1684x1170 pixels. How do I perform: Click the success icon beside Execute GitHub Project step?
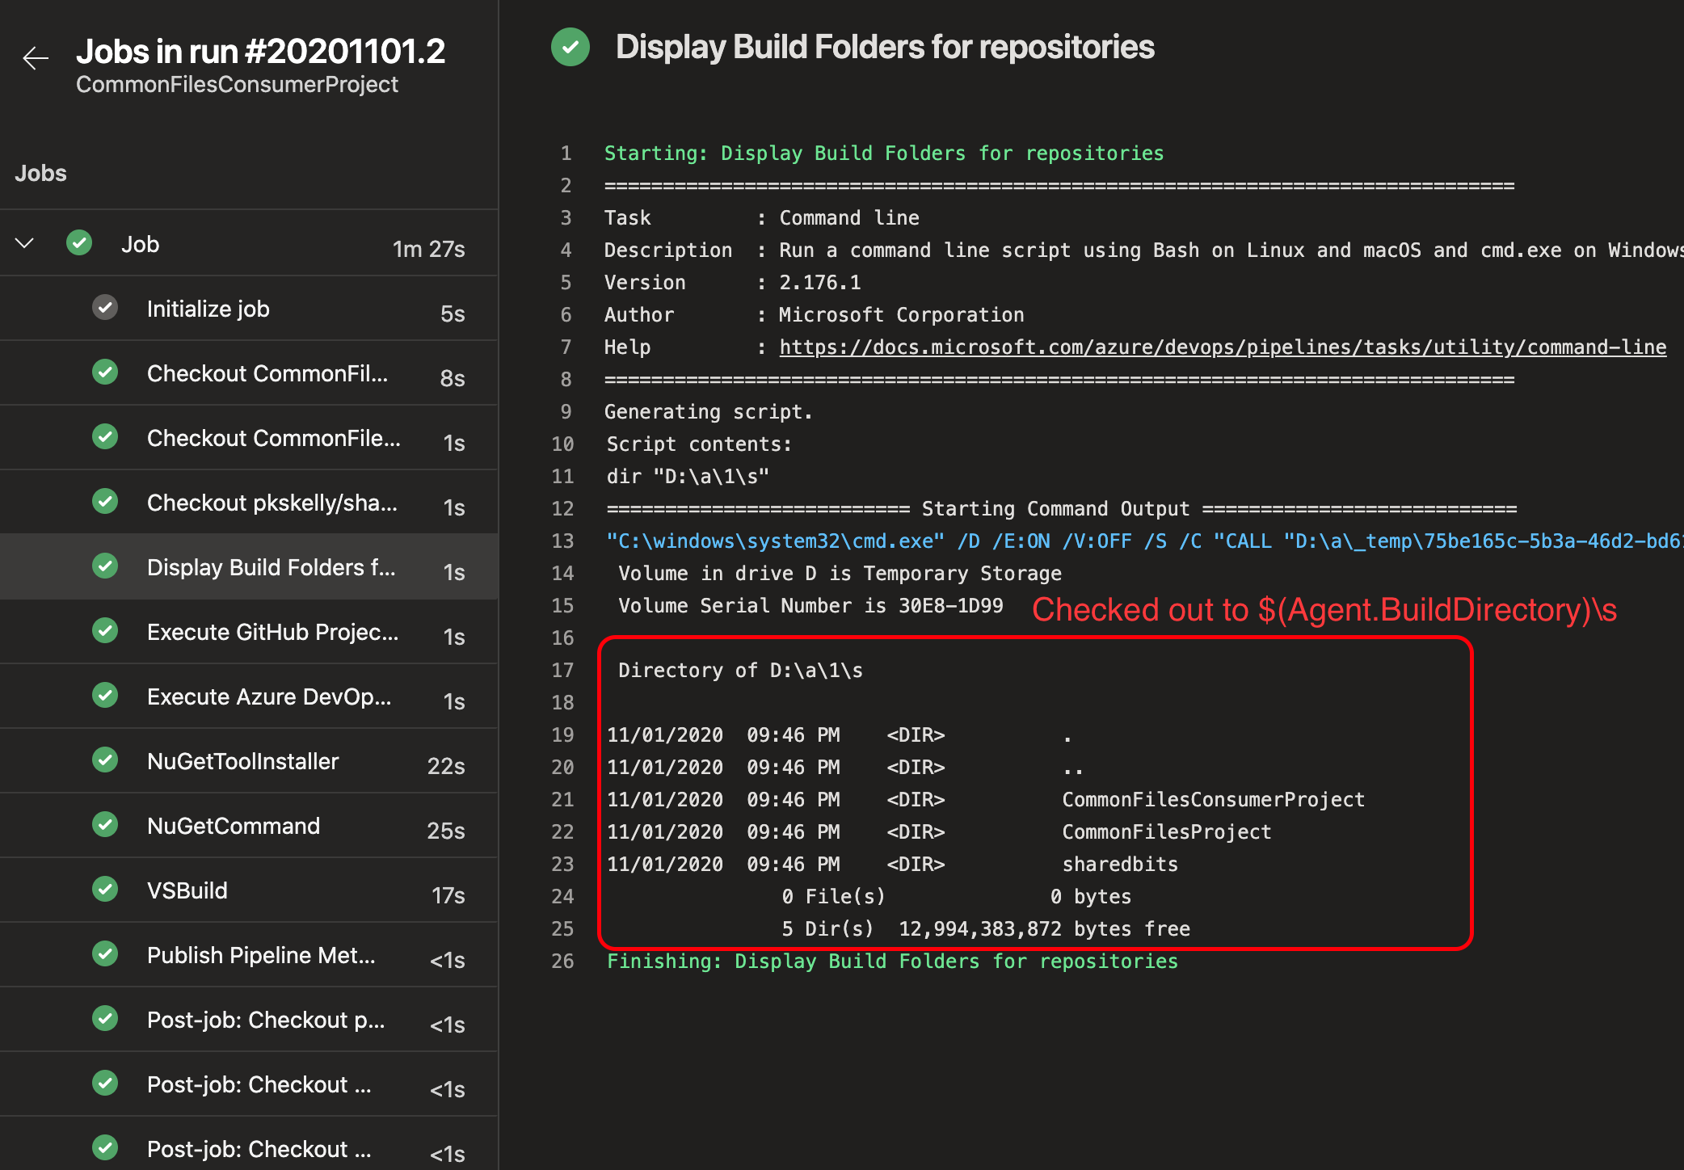(105, 630)
